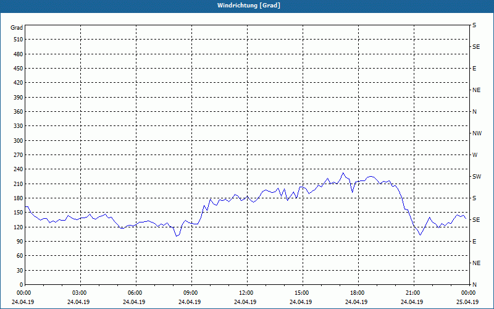Click the 00:00 label above 24.04.19
Viewport: 494px width, 309px height.
(24, 293)
